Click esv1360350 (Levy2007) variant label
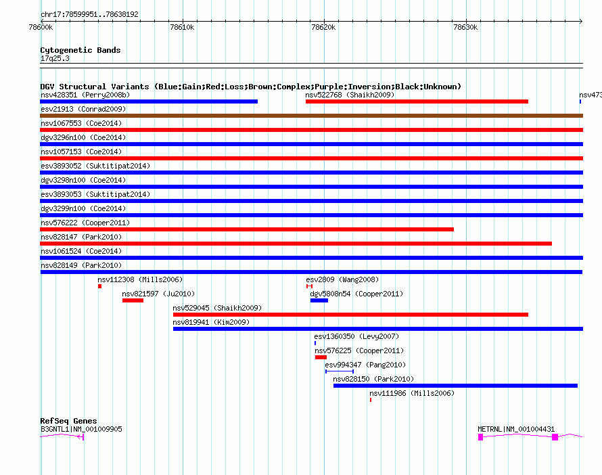 coord(356,336)
